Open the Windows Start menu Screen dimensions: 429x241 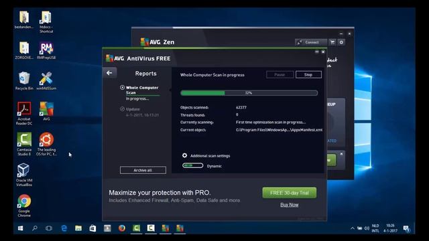21,228
